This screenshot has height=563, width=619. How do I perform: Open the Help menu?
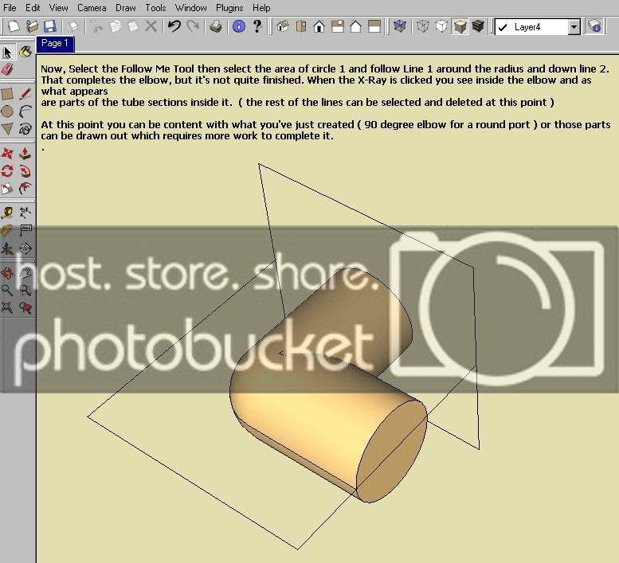[261, 7]
